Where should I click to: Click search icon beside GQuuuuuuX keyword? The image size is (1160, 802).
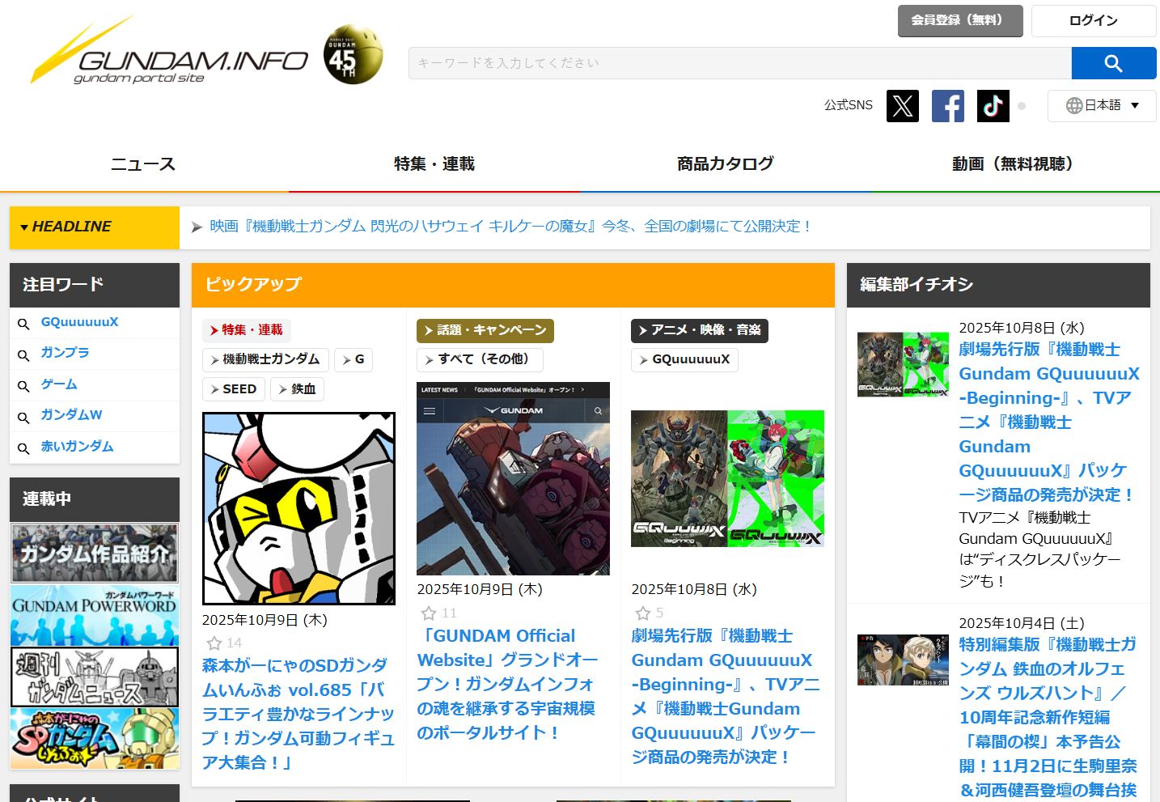click(24, 324)
